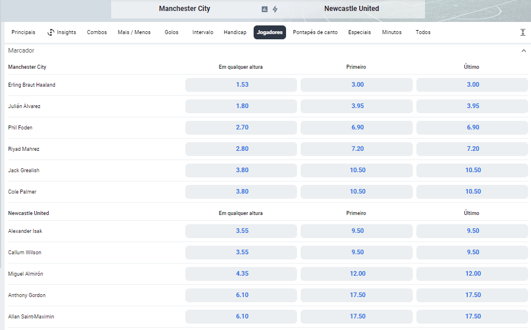
Task: Open the Principais tab
Action: click(23, 32)
